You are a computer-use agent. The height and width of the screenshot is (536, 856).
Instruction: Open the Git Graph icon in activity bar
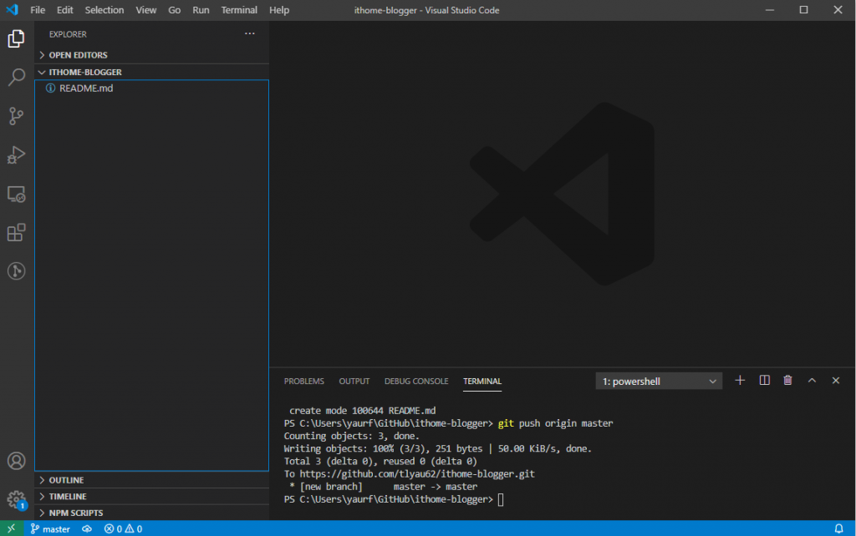coord(17,271)
